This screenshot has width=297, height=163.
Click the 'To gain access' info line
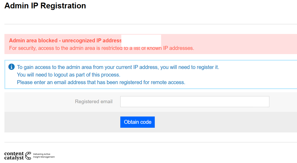[118, 67]
